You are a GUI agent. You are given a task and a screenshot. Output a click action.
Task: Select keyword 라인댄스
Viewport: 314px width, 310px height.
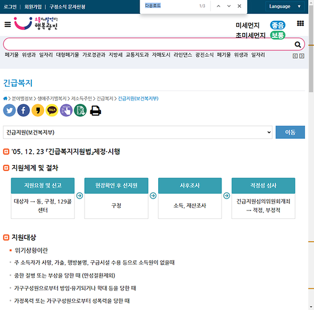tap(183, 55)
